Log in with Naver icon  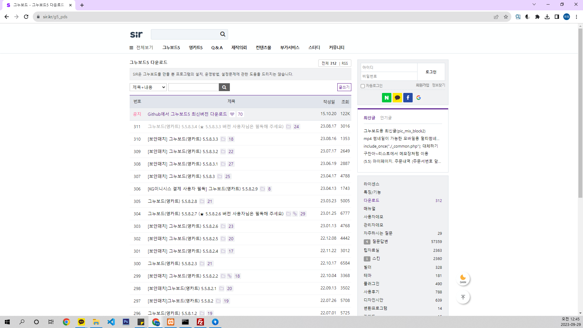pyautogui.click(x=387, y=98)
